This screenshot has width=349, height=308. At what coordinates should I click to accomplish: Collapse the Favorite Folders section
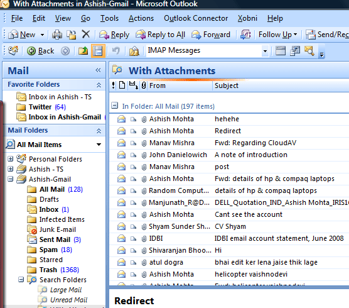click(x=99, y=85)
